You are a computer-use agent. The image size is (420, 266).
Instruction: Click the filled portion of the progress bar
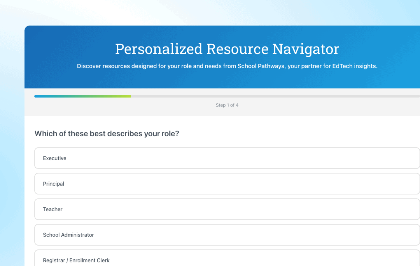83,96
